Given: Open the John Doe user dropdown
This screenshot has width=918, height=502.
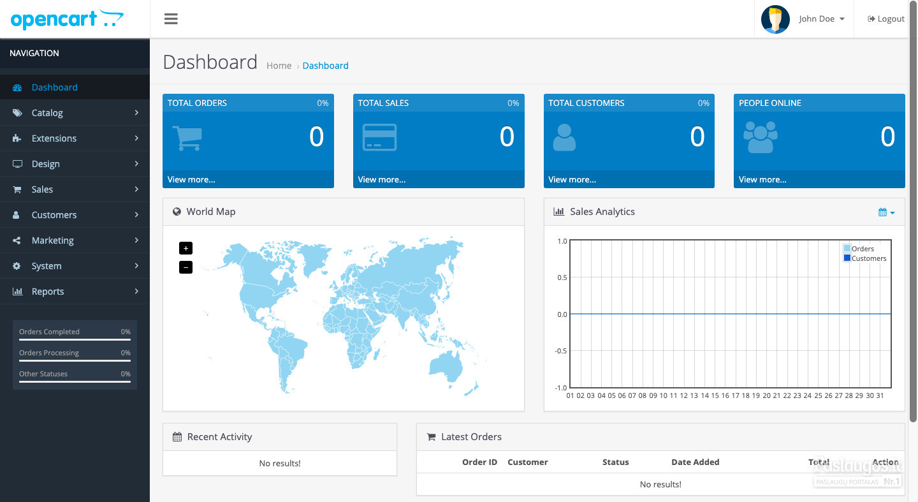Looking at the screenshot, I should 821,19.
